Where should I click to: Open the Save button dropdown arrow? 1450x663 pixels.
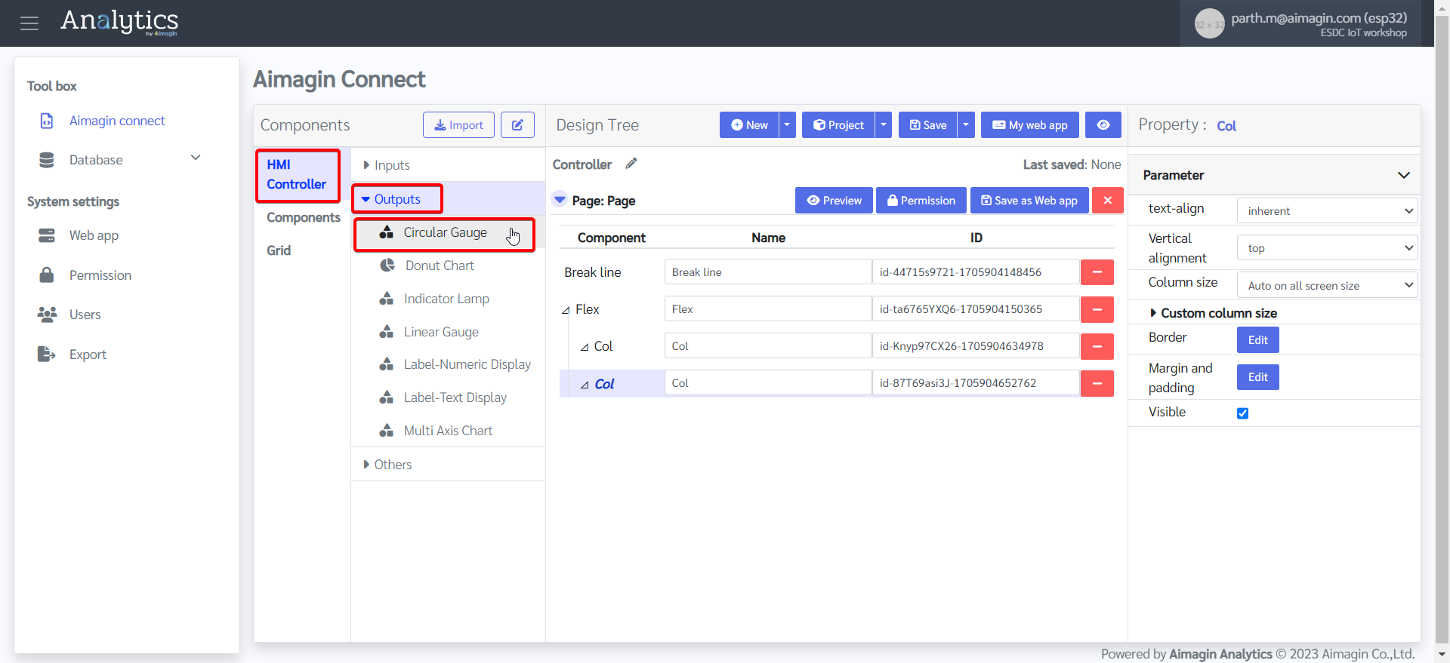coord(966,125)
